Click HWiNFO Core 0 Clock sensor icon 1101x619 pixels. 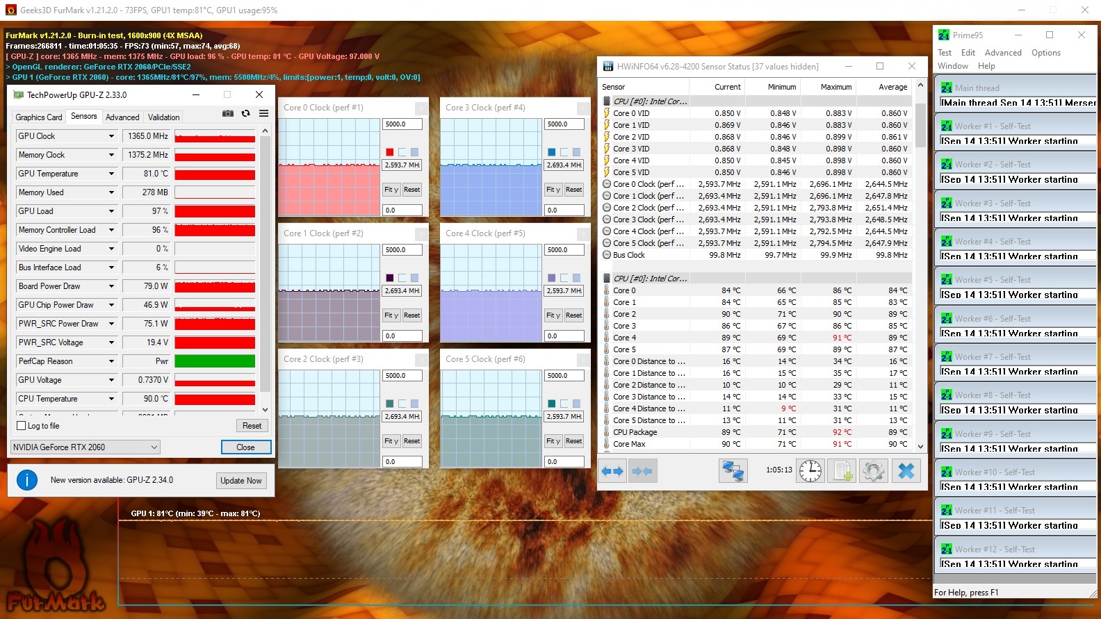pos(607,184)
